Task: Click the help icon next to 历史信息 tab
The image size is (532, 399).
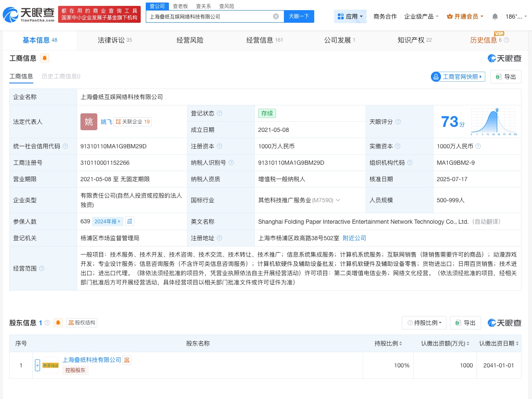Action: point(506,40)
